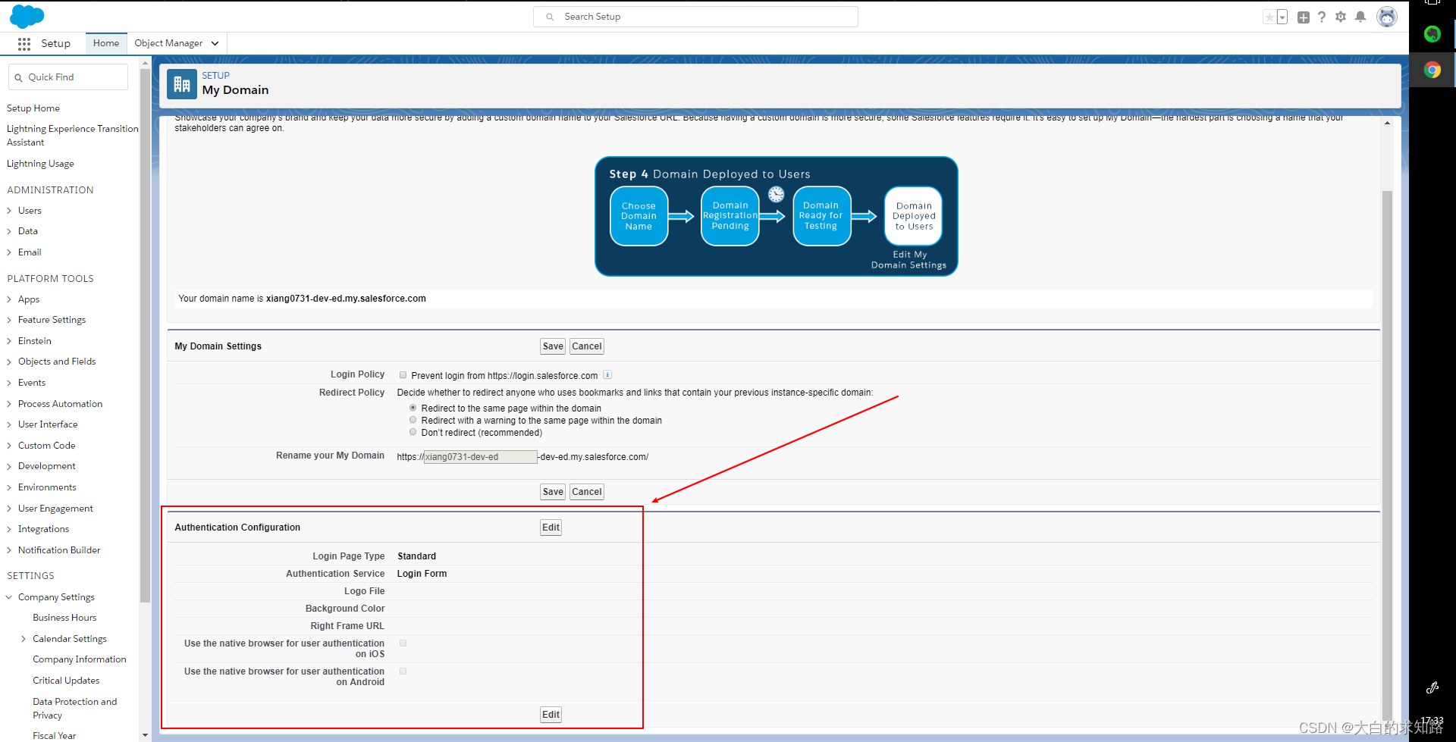Open the App Launcher waffle icon
The height and width of the screenshot is (742, 1456).
(x=23, y=43)
